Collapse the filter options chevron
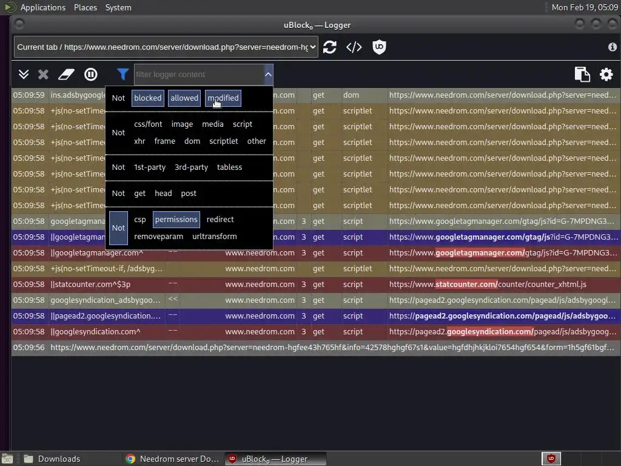The width and height of the screenshot is (621, 466). (x=268, y=75)
